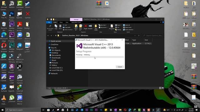Open Local Disk (D:) in navigation pane
Screen dimensions: 200x112
pyautogui.click(x=57, y=70)
